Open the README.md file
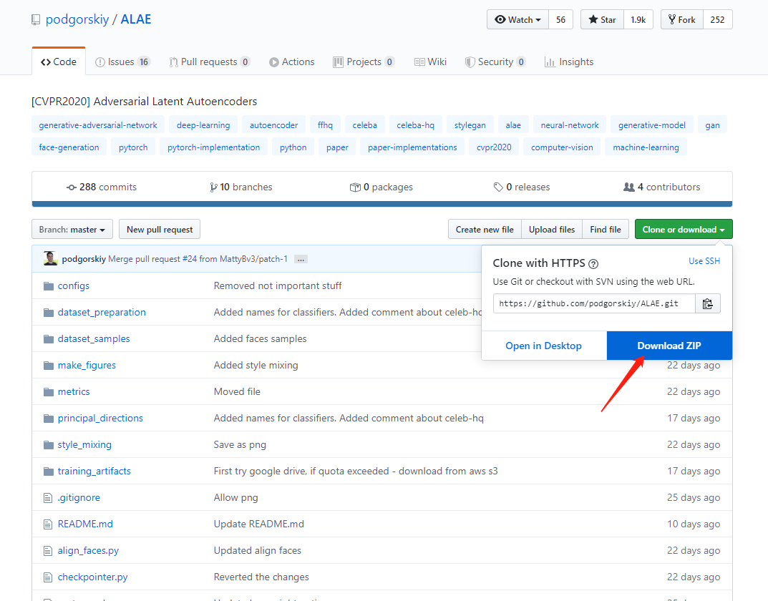 85,524
